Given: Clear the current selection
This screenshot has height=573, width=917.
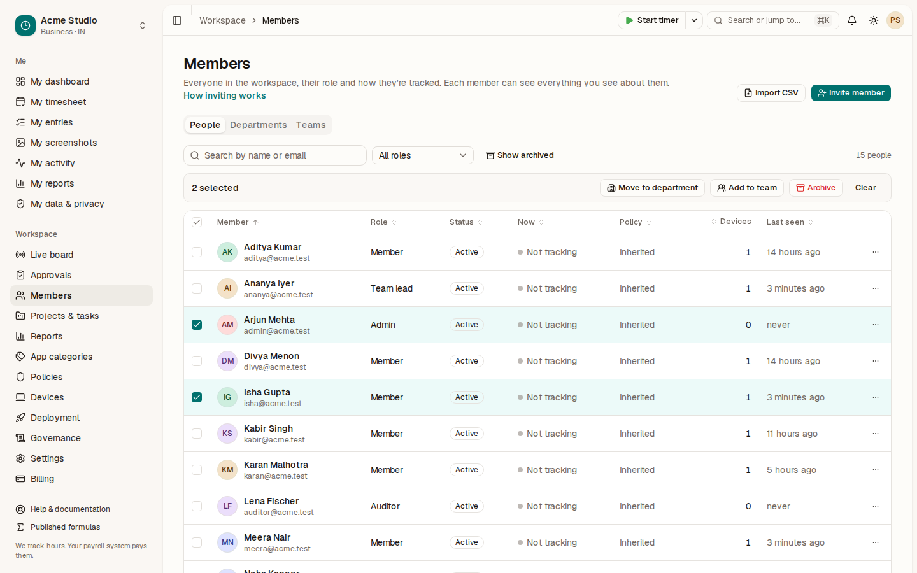Looking at the screenshot, I should coord(865,188).
